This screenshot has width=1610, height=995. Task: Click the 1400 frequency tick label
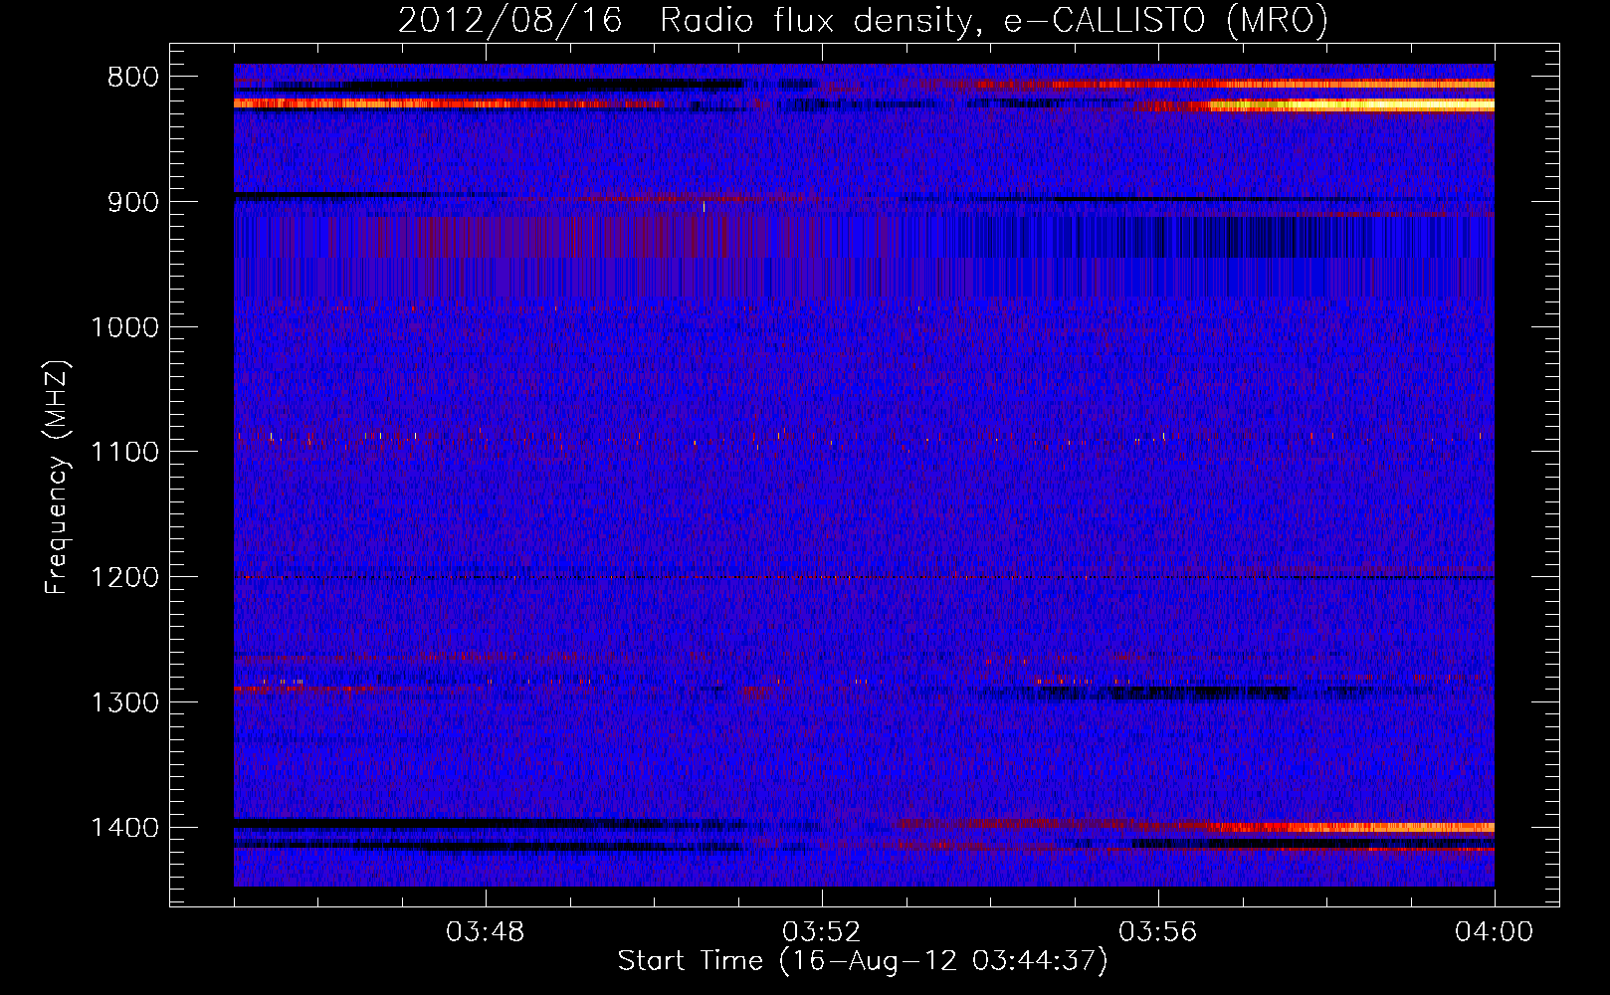click(124, 828)
